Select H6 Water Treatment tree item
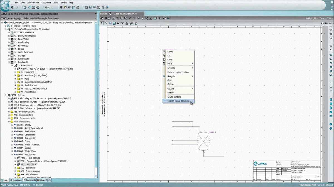 click(21, 52)
